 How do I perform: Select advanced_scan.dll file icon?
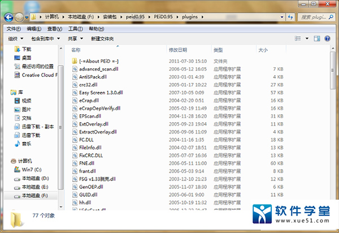(x=75, y=69)
